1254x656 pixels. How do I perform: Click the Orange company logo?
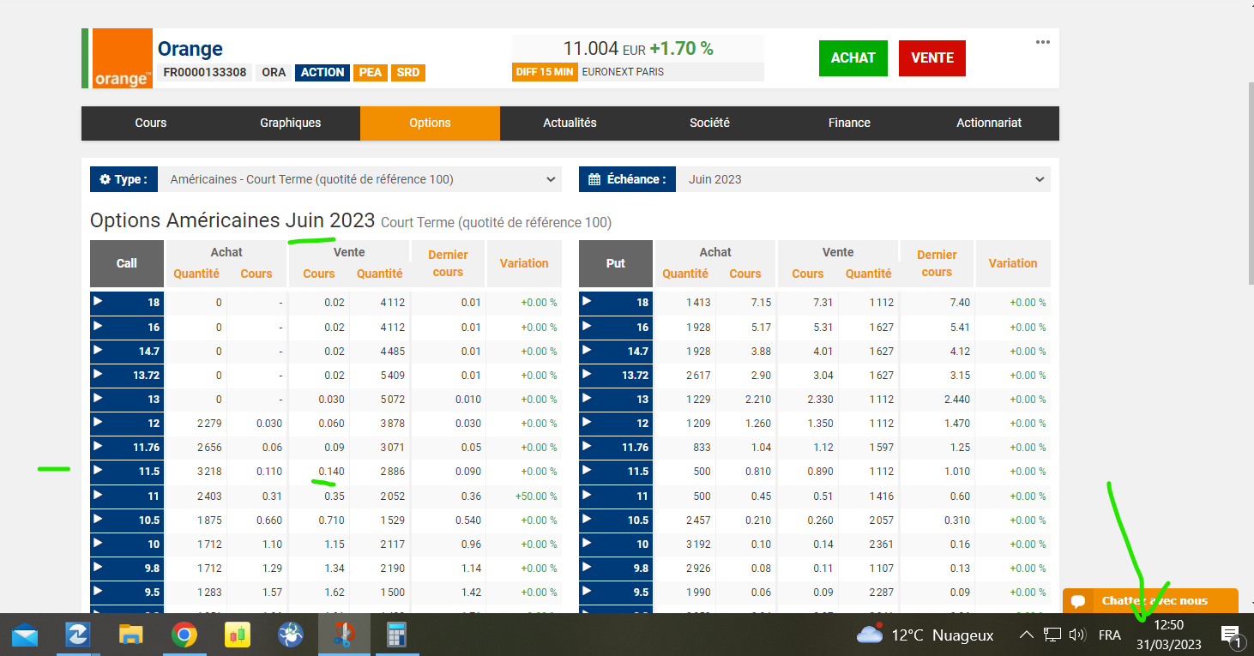(122, 58)
